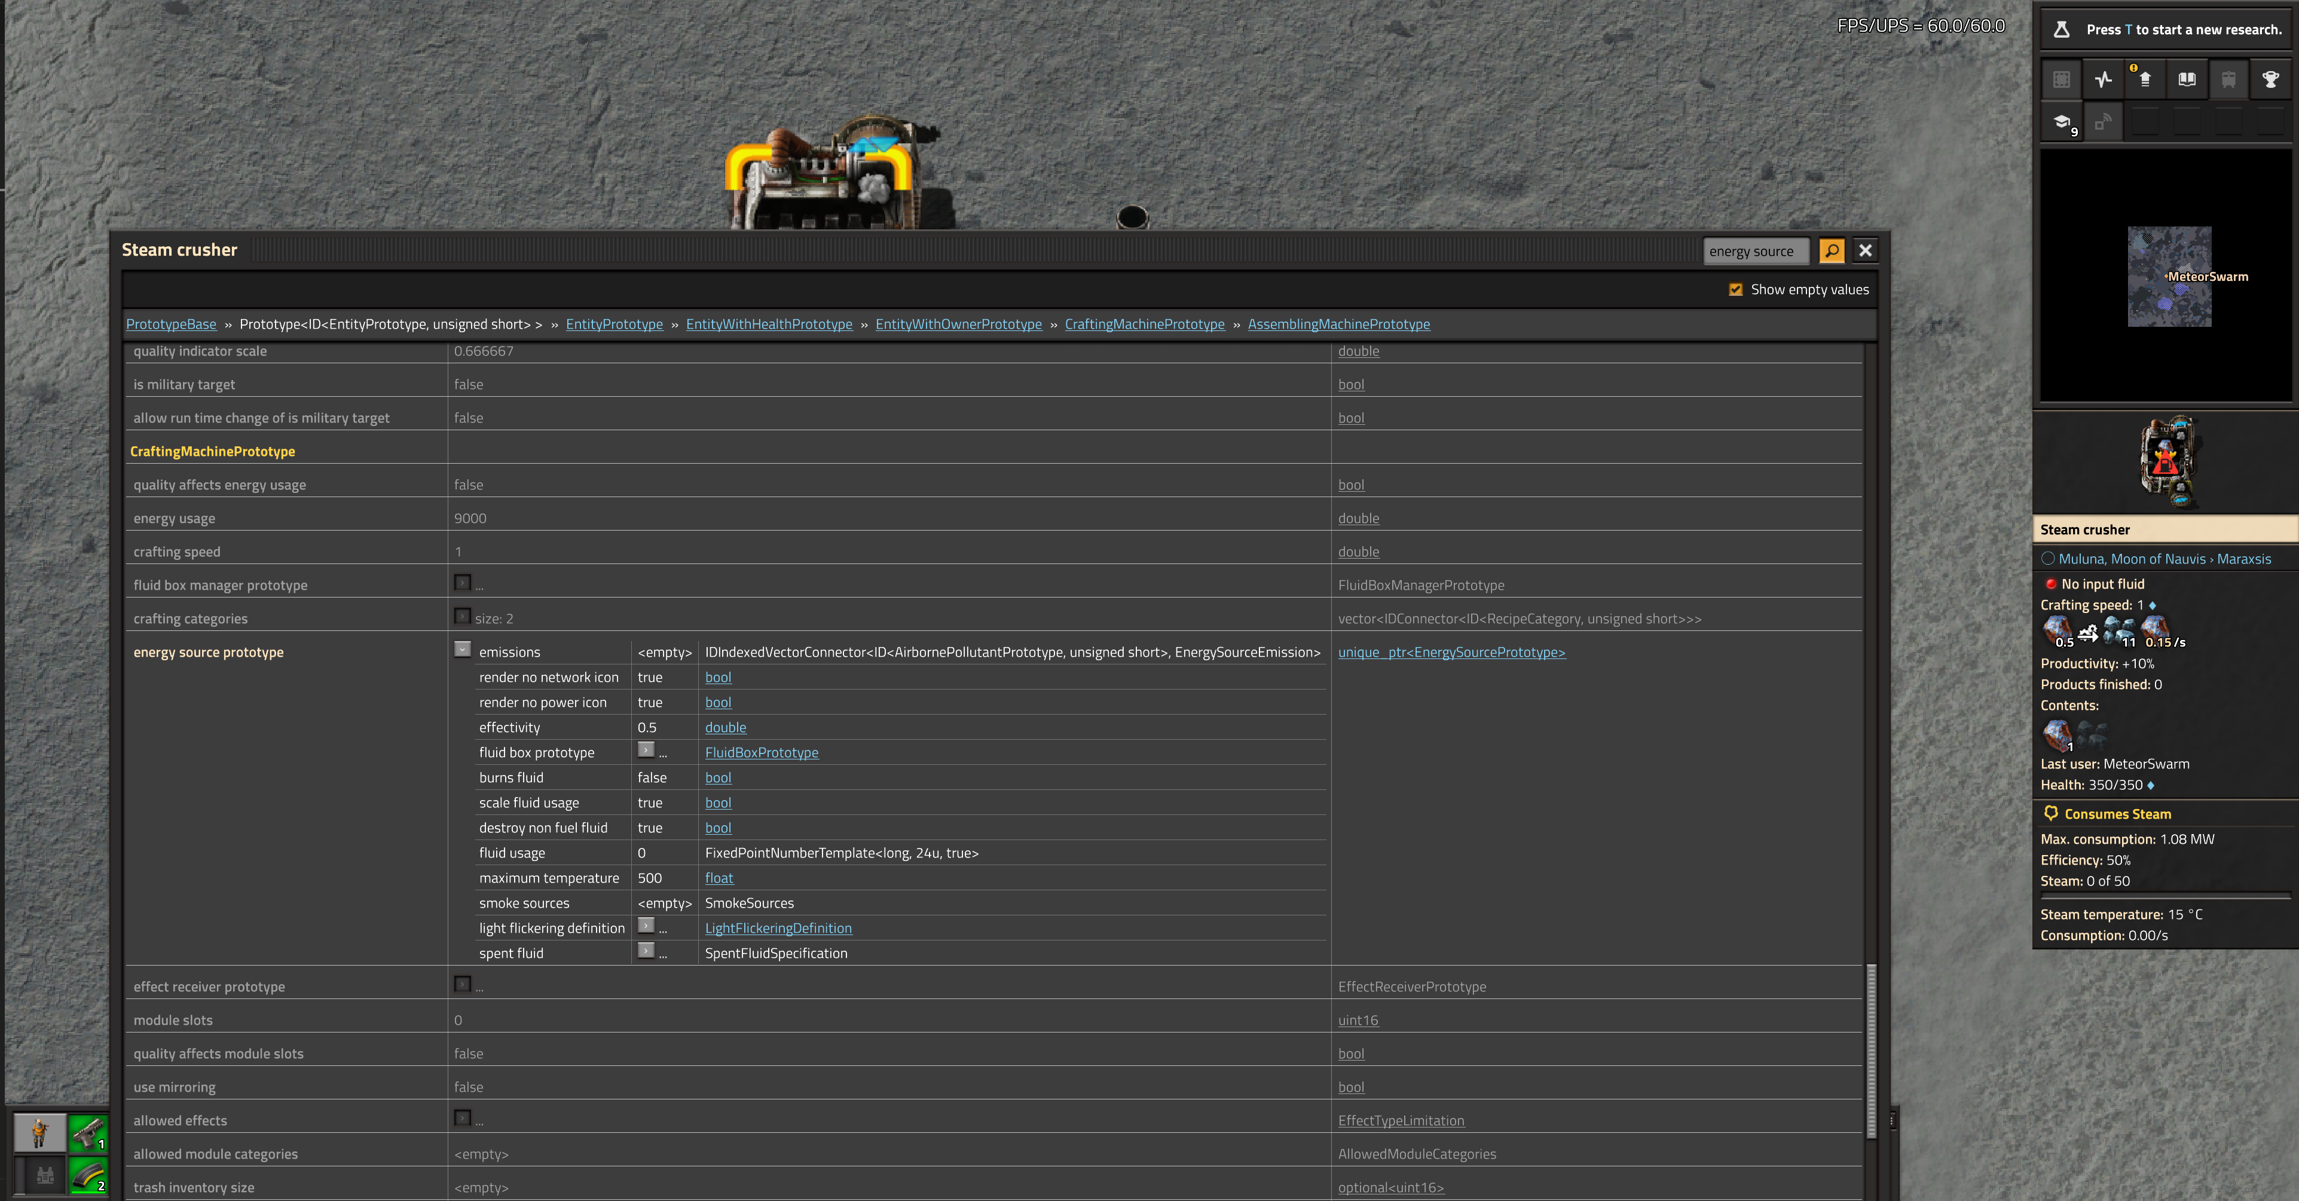This screenshot has width=2299, height=1201.
Task: Toggle the Show empty values checkbox
Action: pyautogui.click(x=1736, y=289)
